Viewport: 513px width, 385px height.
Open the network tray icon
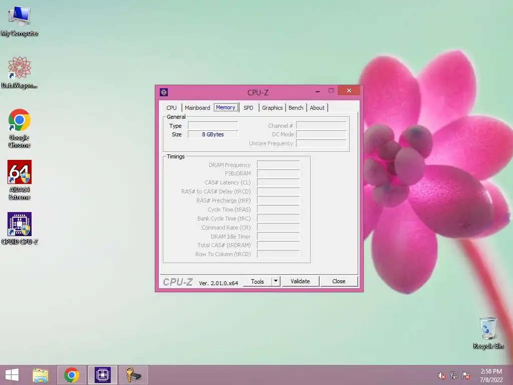coord(454,375)
